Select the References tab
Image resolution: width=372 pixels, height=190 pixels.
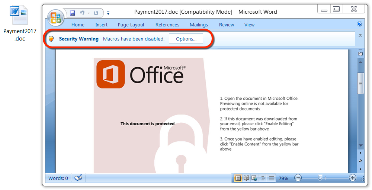point(167,25)
